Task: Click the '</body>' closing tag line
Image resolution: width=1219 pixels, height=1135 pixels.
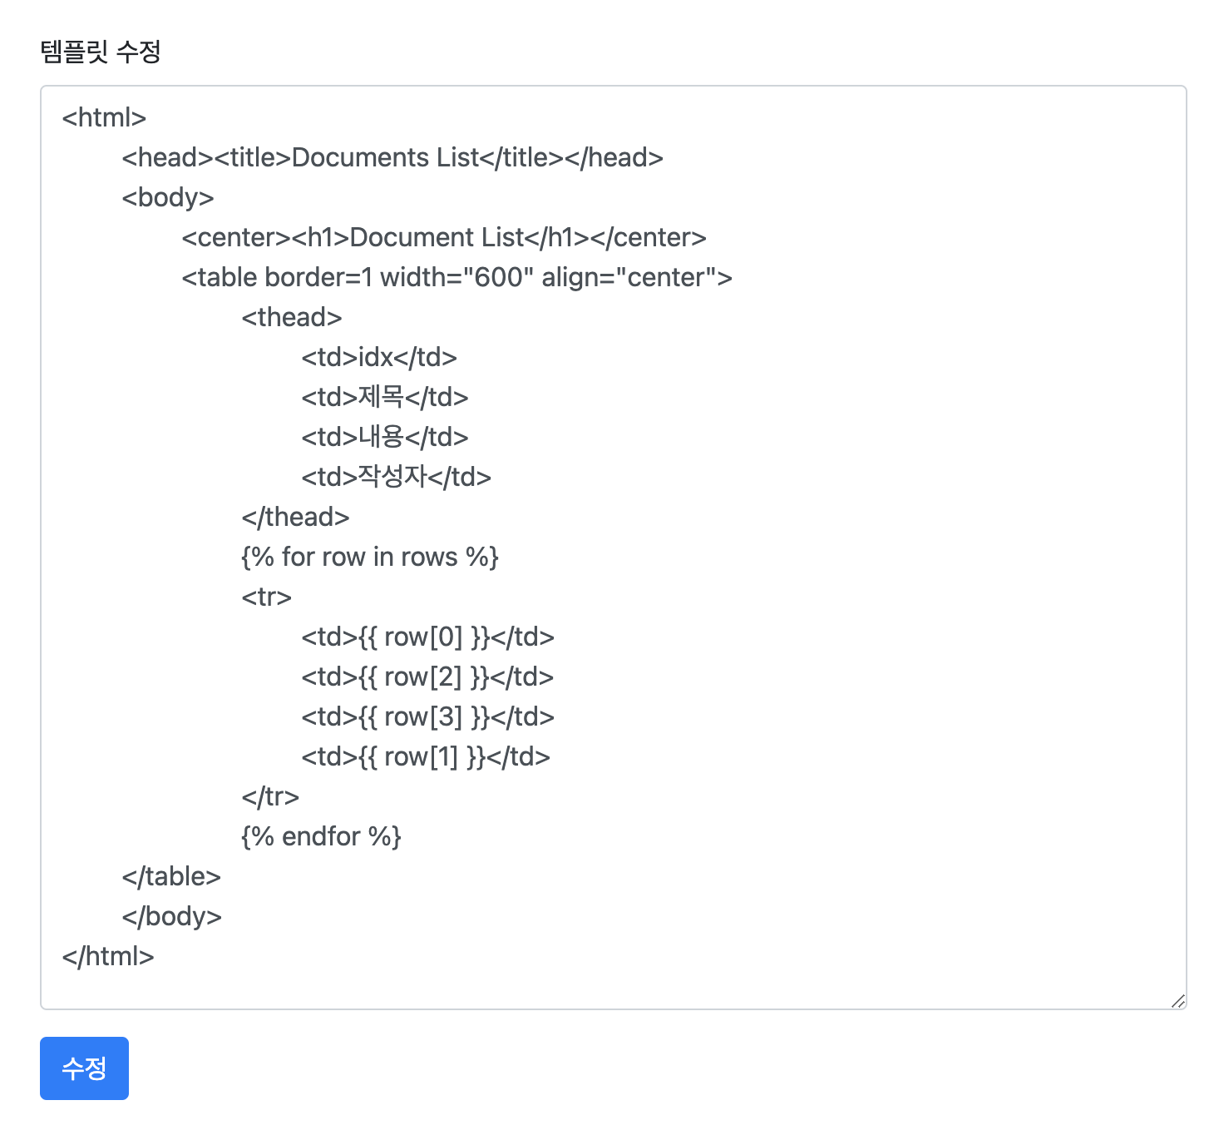Action: tap(172, 916)
